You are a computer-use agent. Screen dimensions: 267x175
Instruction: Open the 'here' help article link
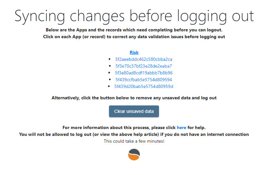(x=182, y=127)
